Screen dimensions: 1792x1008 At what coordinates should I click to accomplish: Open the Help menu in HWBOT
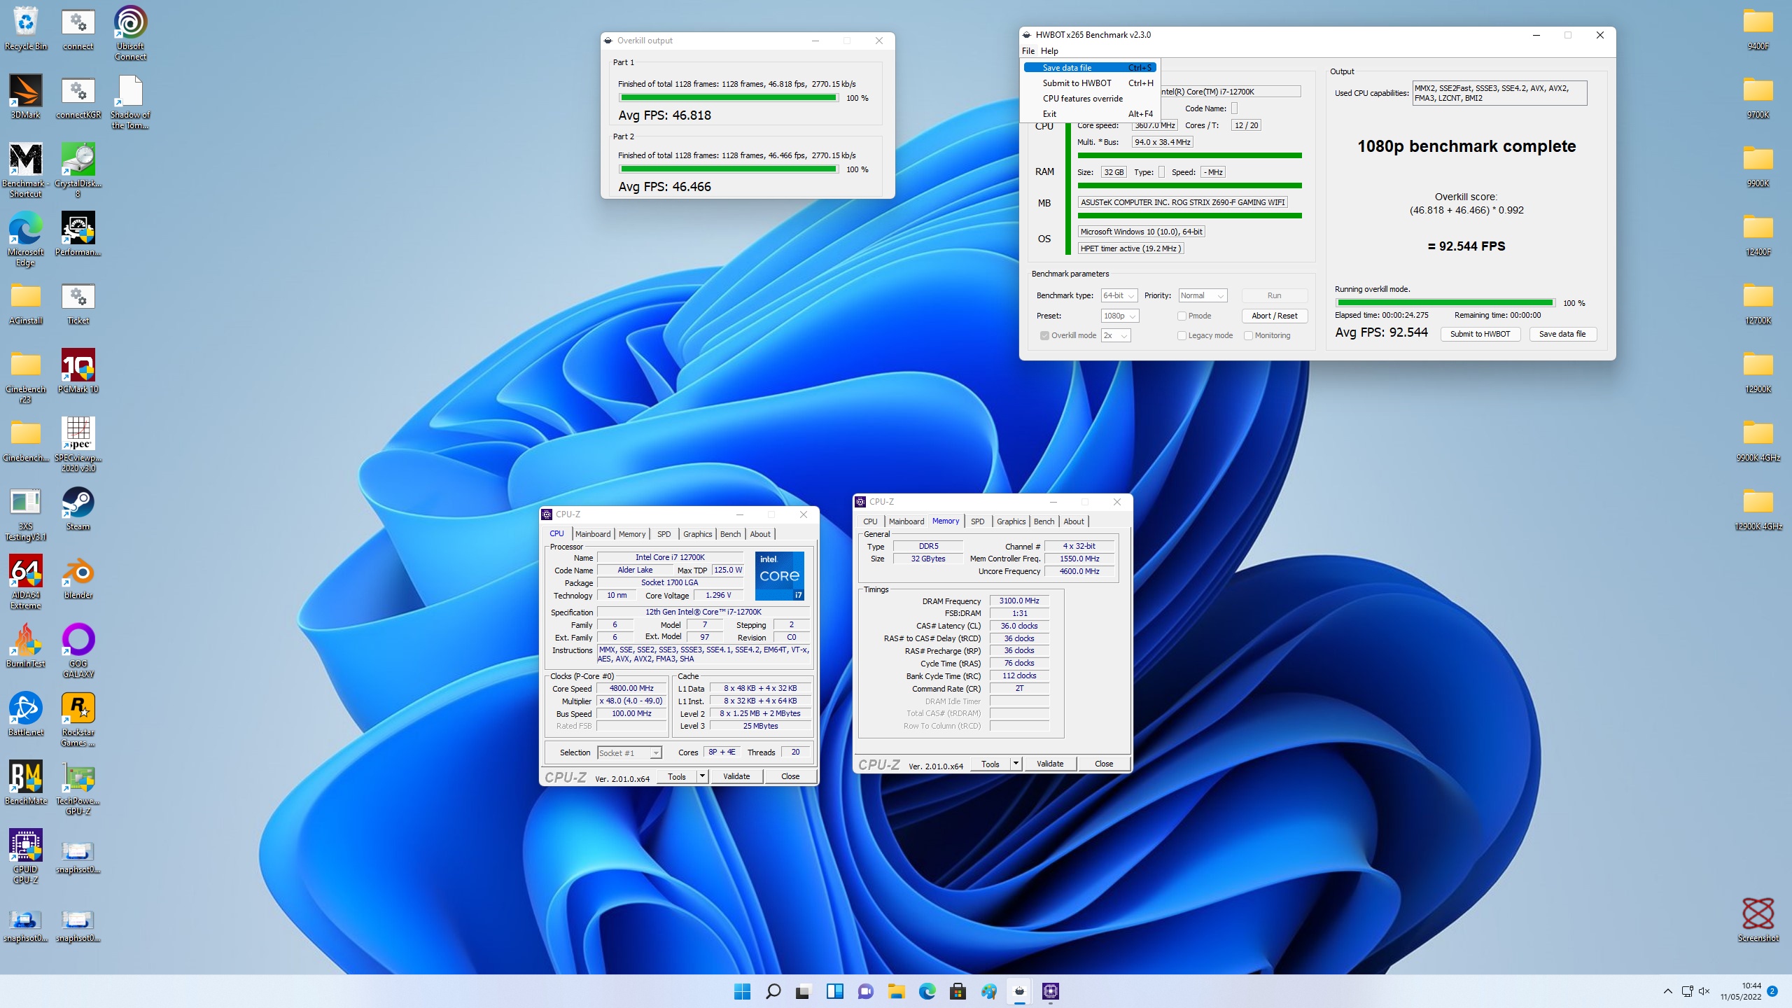pos(1049,51)
